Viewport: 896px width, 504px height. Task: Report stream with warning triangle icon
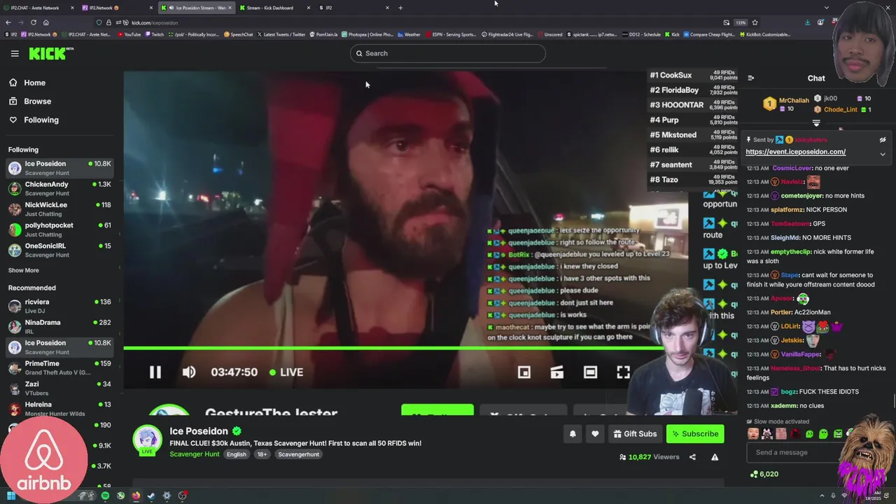pyautogui.click(x=715, y=457)
